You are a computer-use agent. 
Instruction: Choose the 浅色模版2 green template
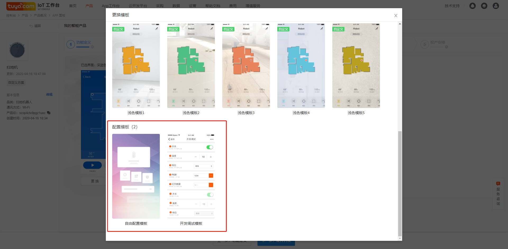pyautogui.click(x=191, y=65)
